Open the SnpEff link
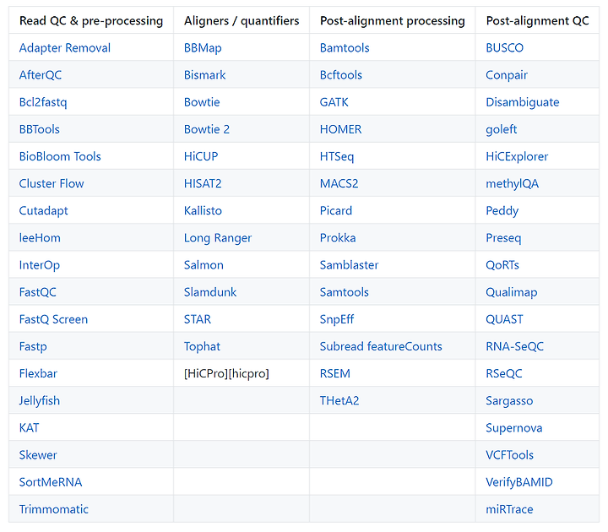Viewport: 608px width, 532px height. coord(337,319)
